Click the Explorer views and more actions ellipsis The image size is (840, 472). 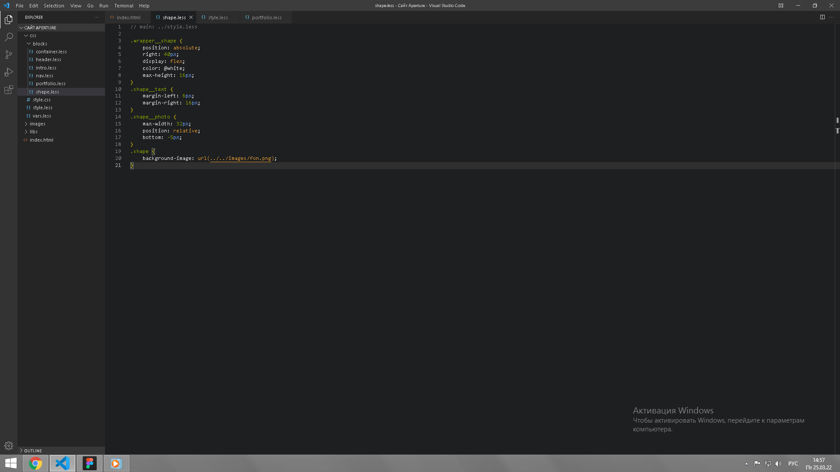(96, 17)
